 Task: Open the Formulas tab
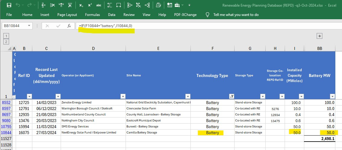pos(92,14)
